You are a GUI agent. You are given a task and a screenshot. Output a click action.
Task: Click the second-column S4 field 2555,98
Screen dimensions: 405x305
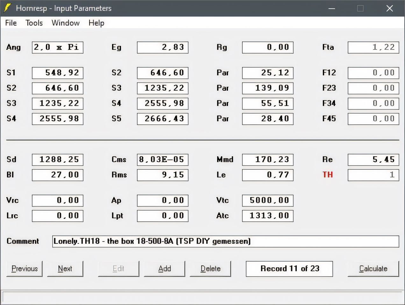[x=163, y=103]
